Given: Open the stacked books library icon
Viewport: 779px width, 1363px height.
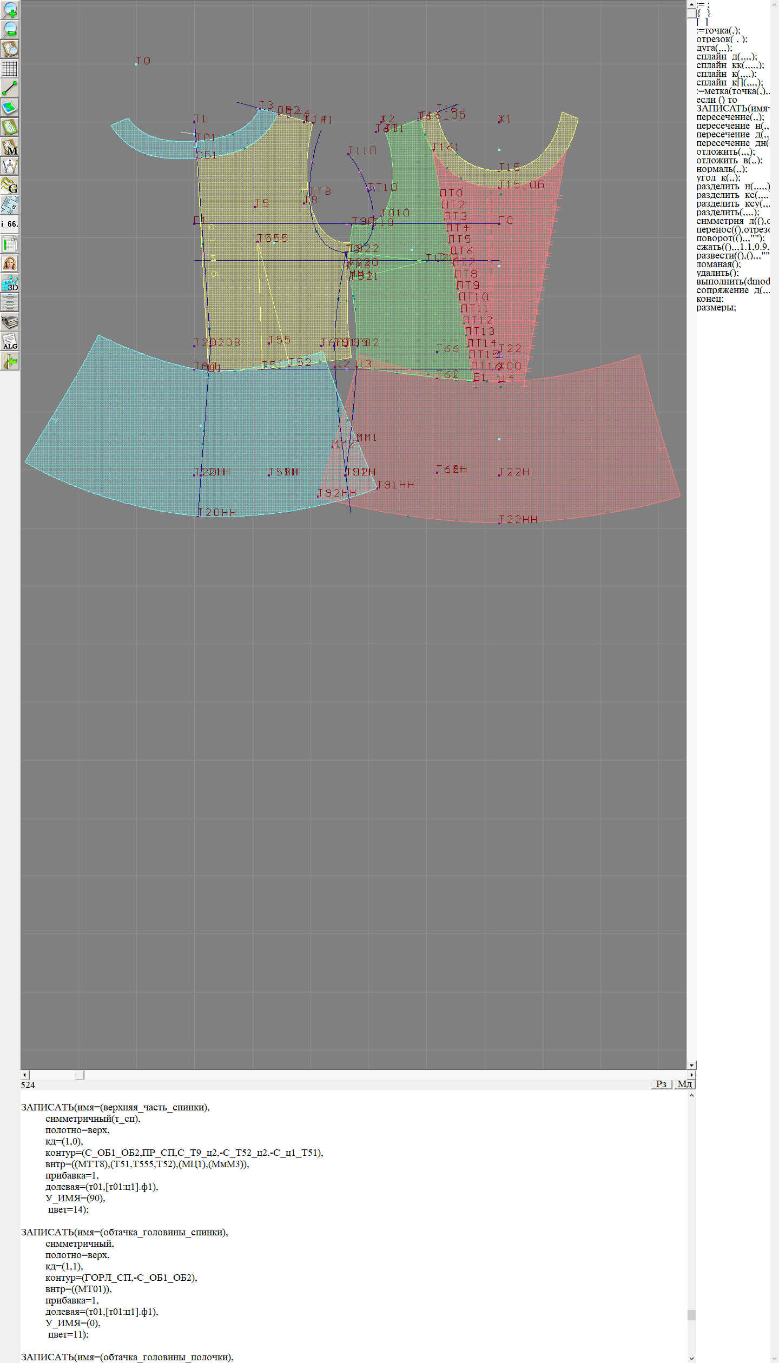Looking at the screenshot, I should pos(10,322).
